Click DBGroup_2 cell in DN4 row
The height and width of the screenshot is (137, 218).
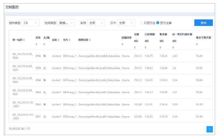click(70, 80)
